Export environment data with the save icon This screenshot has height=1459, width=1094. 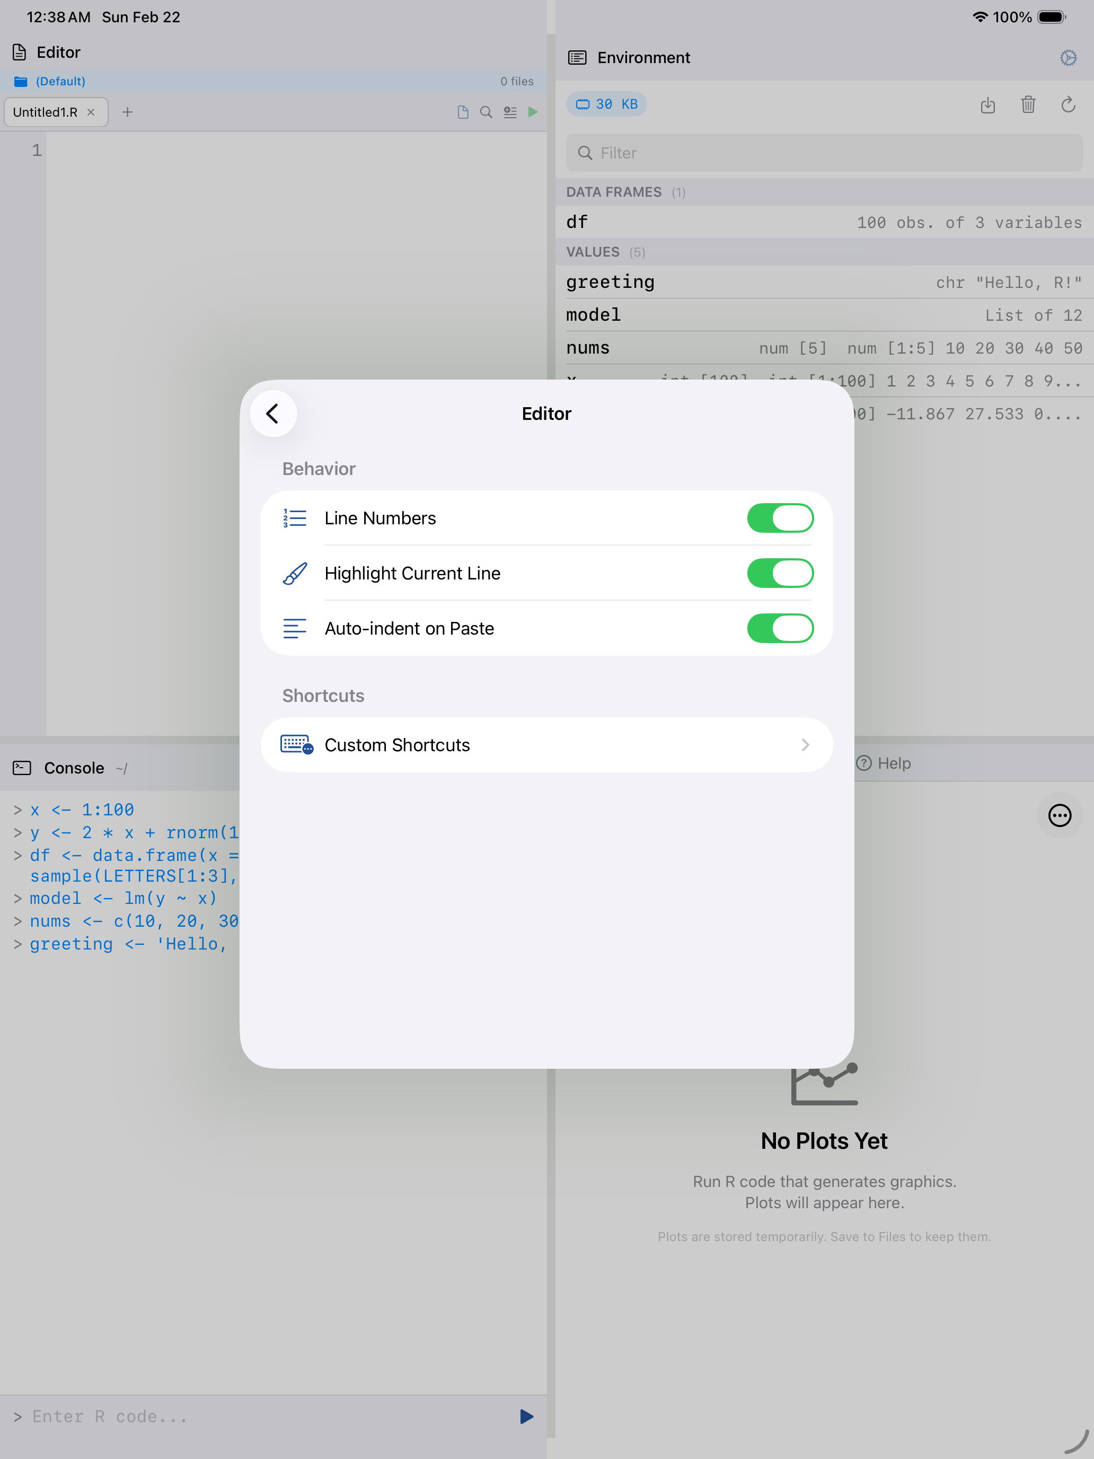988,105
